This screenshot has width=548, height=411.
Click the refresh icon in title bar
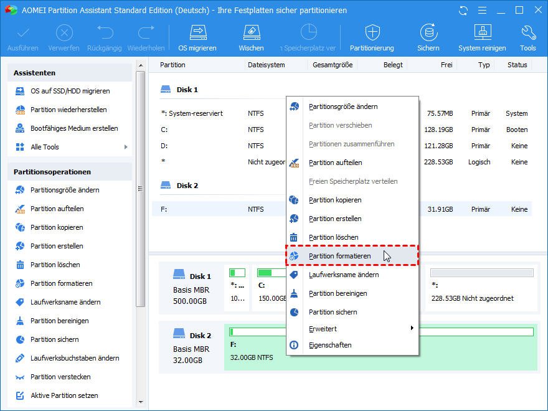[x=463, y=11]
